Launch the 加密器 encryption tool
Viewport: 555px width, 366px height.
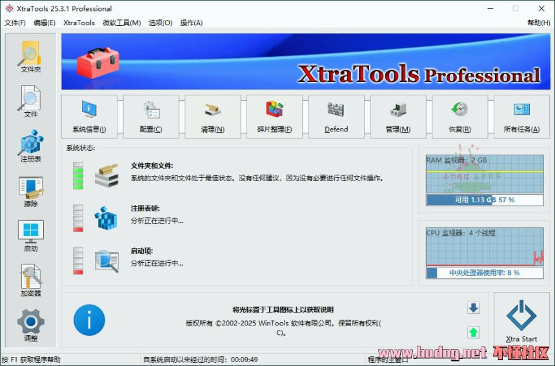[30, 280]
